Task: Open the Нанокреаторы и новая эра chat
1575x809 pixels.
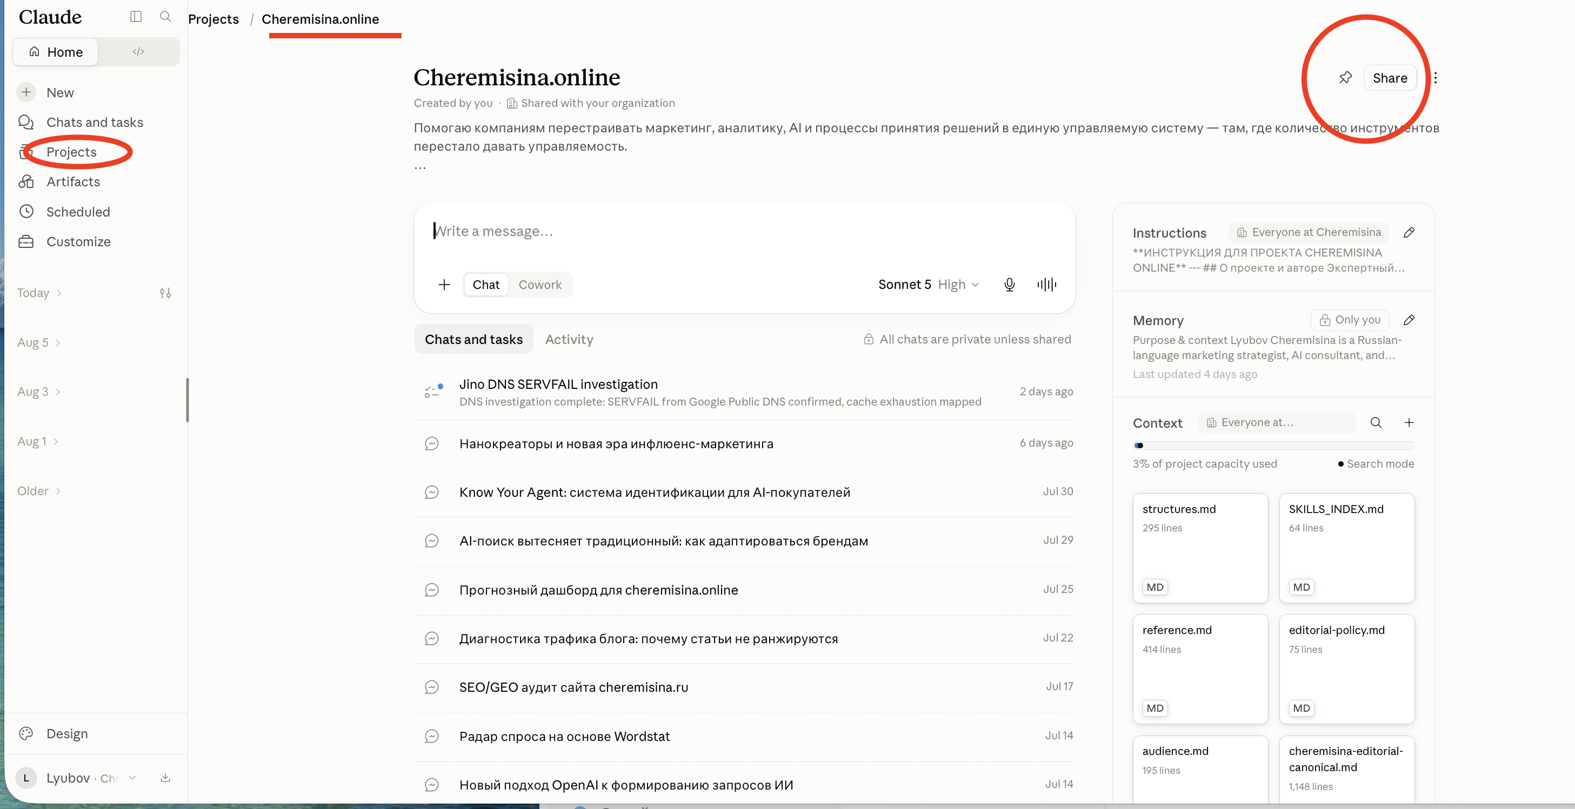Action: tap(744, 443)
